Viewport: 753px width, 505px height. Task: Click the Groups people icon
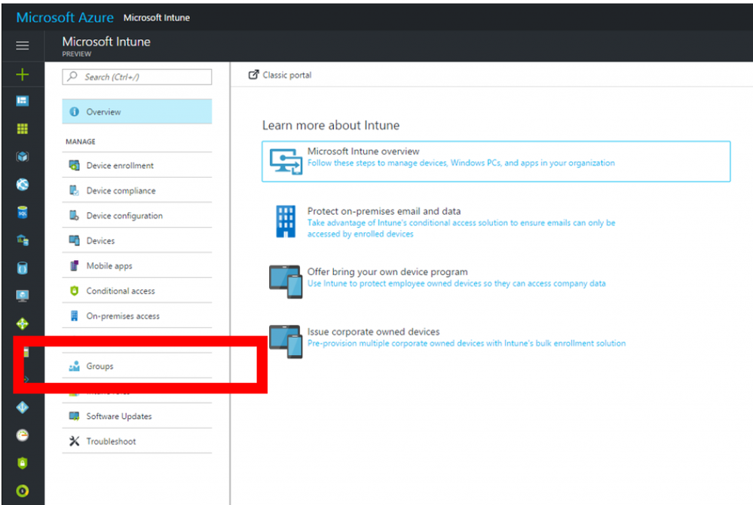(74, 366)
